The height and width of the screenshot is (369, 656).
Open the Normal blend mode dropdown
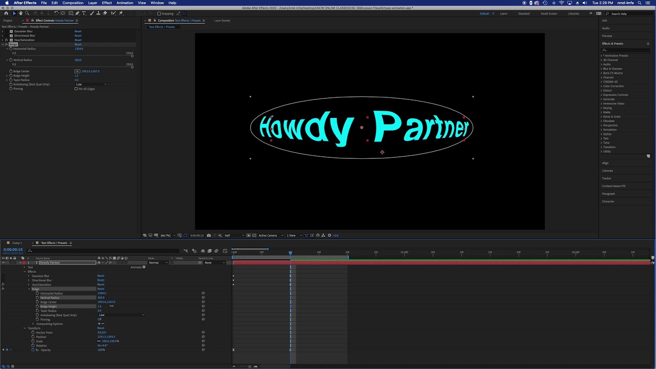(158, 262)
